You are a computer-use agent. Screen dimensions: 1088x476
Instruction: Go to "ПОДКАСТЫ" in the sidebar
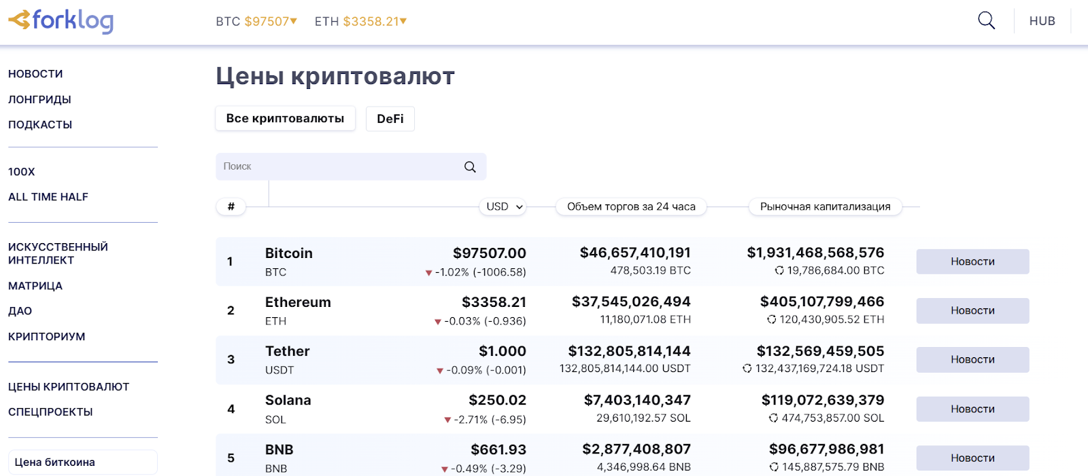click(40, 125)
